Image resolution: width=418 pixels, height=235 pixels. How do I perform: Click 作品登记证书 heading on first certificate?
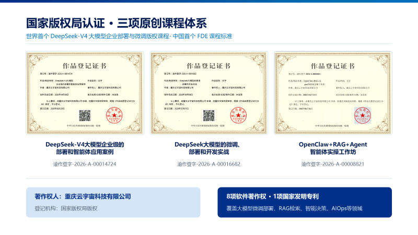(x=85, y=66)
